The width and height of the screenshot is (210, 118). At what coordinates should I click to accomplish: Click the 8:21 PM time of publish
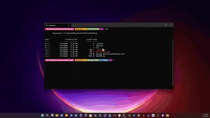pyautogui.click(x=74, y=46)
